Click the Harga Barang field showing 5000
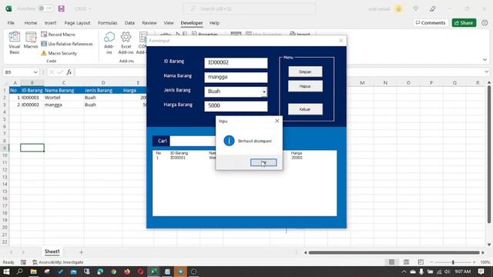 (236, 106)
